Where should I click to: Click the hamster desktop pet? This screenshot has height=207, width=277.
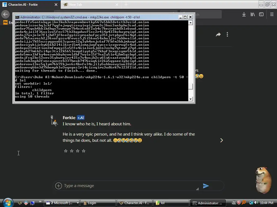click(x=263, y=180)
